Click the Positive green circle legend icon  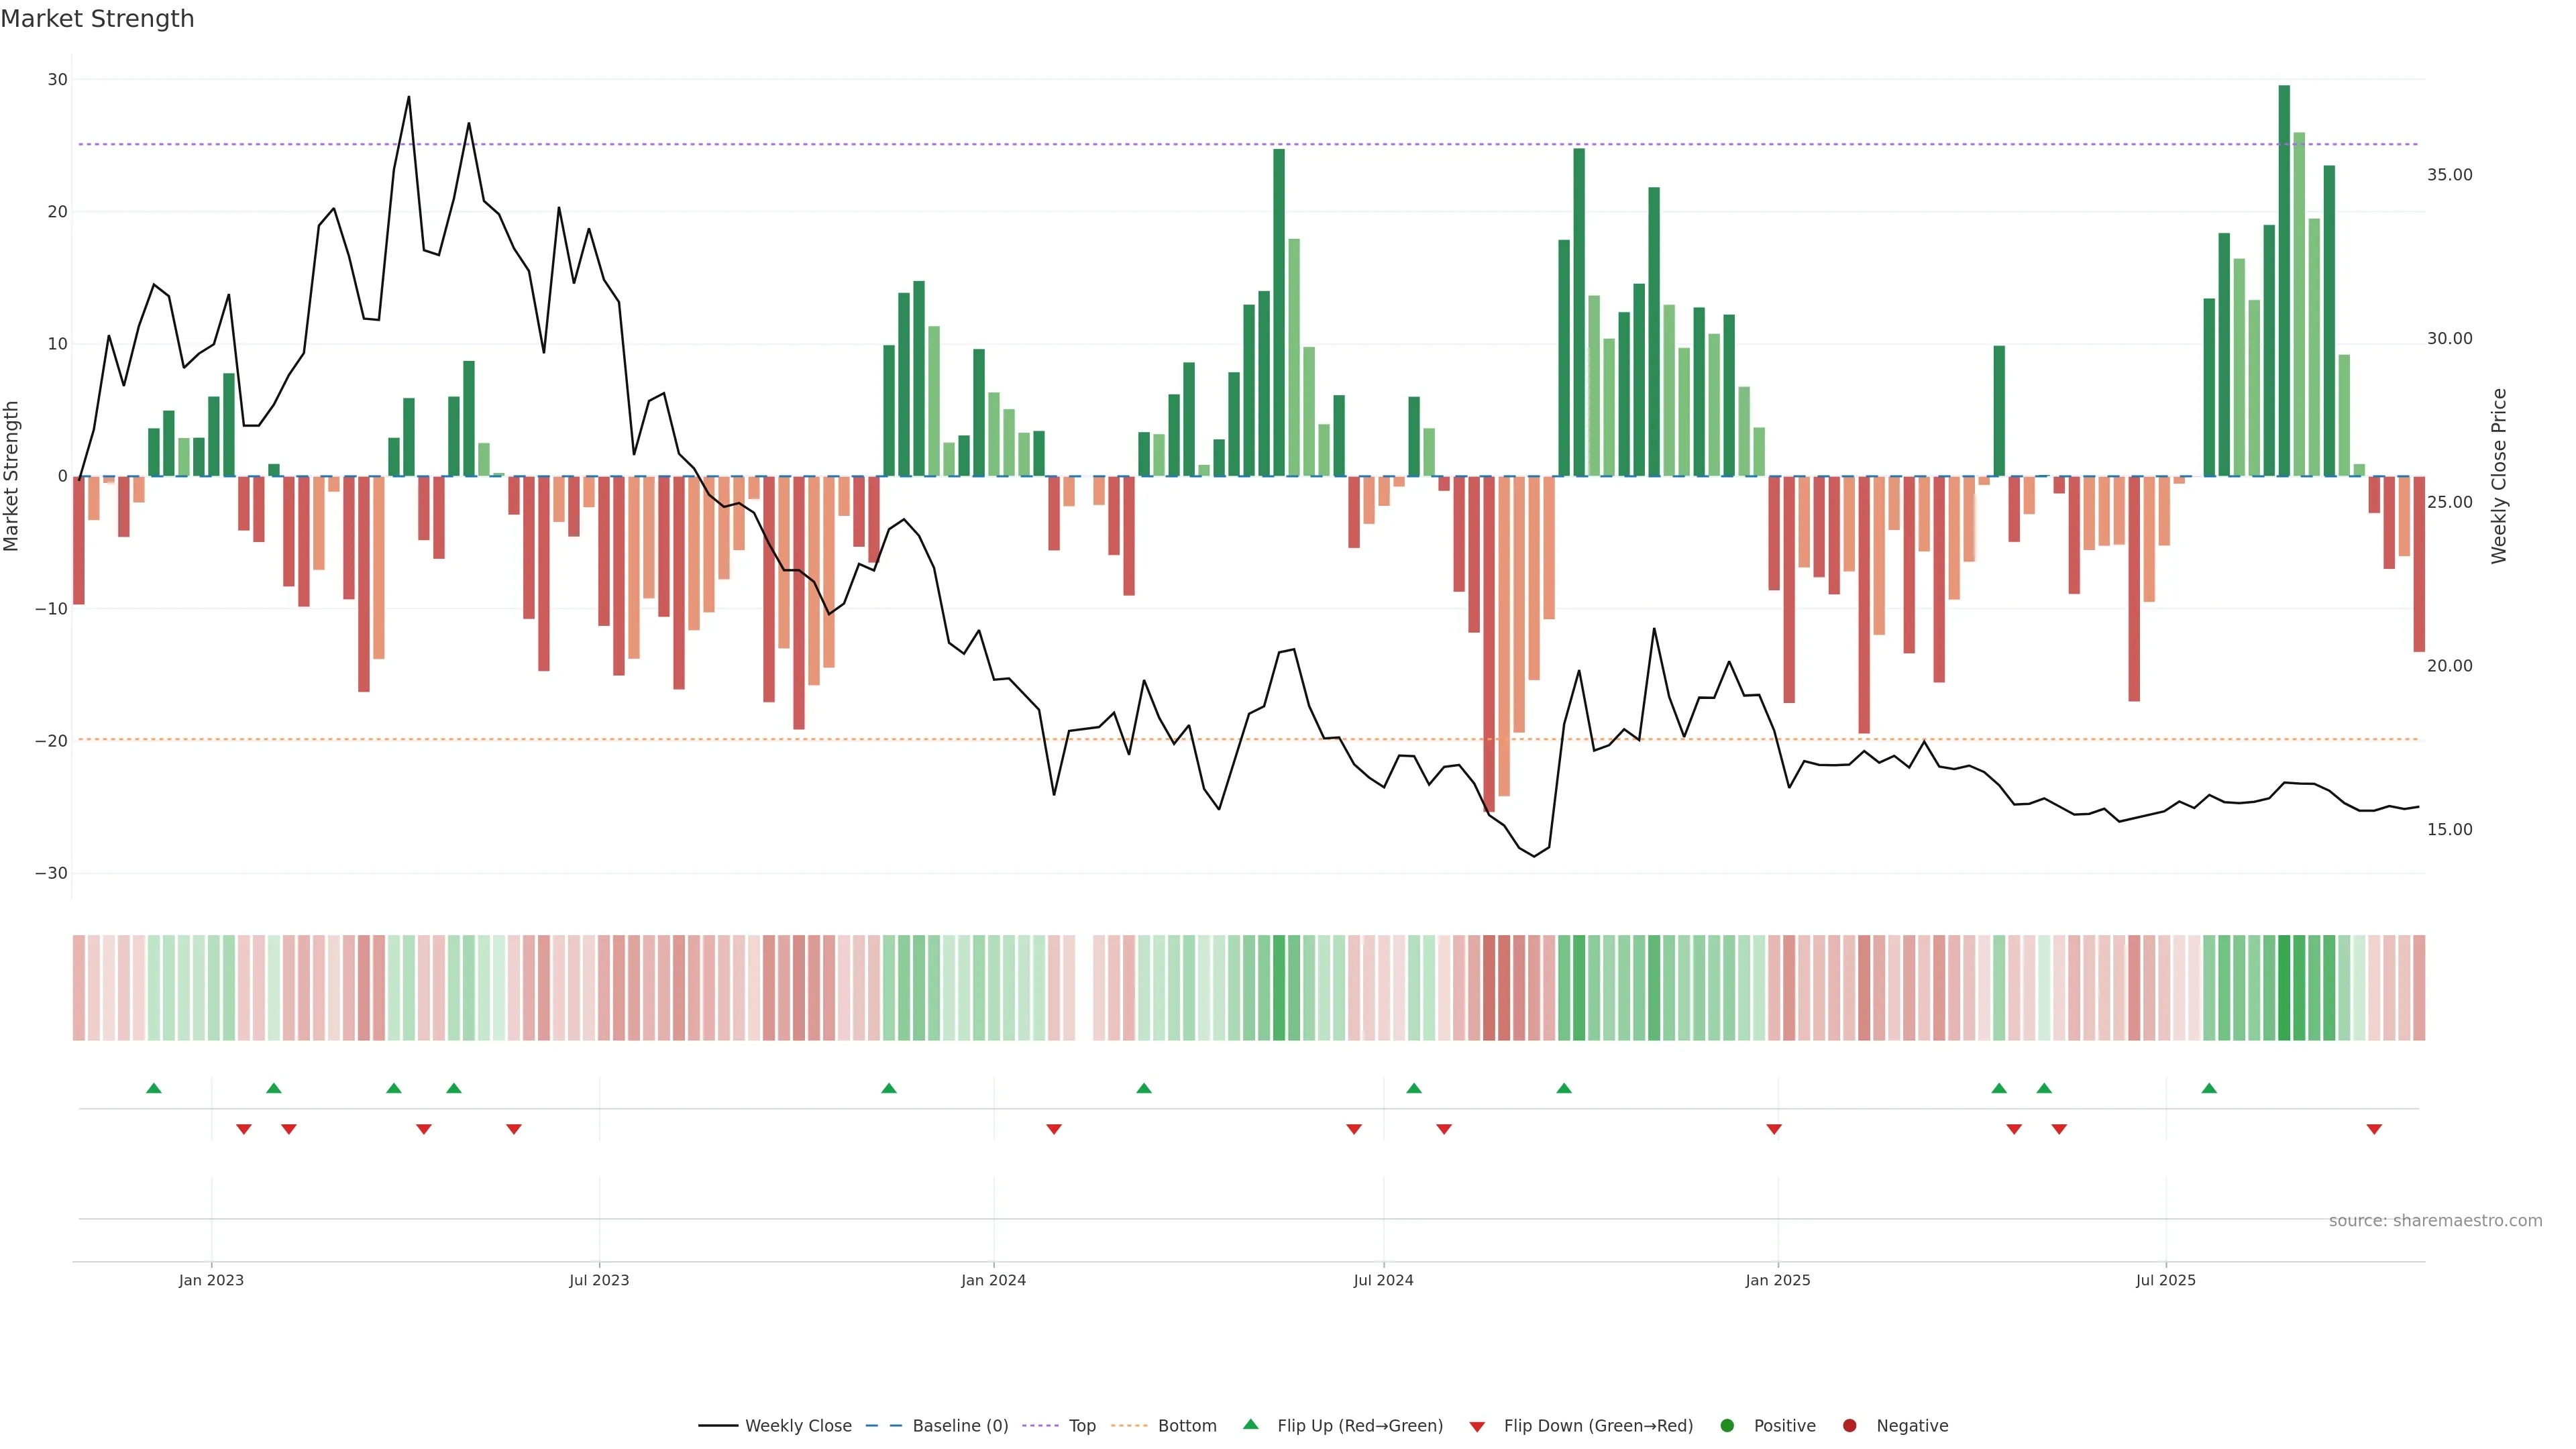(x=1727, y=1426)
